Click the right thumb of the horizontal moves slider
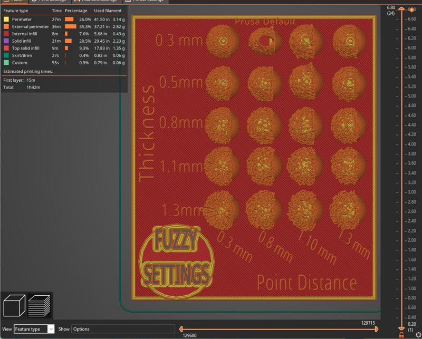Screen dimensions: 422x339 [x=376, y=329]
